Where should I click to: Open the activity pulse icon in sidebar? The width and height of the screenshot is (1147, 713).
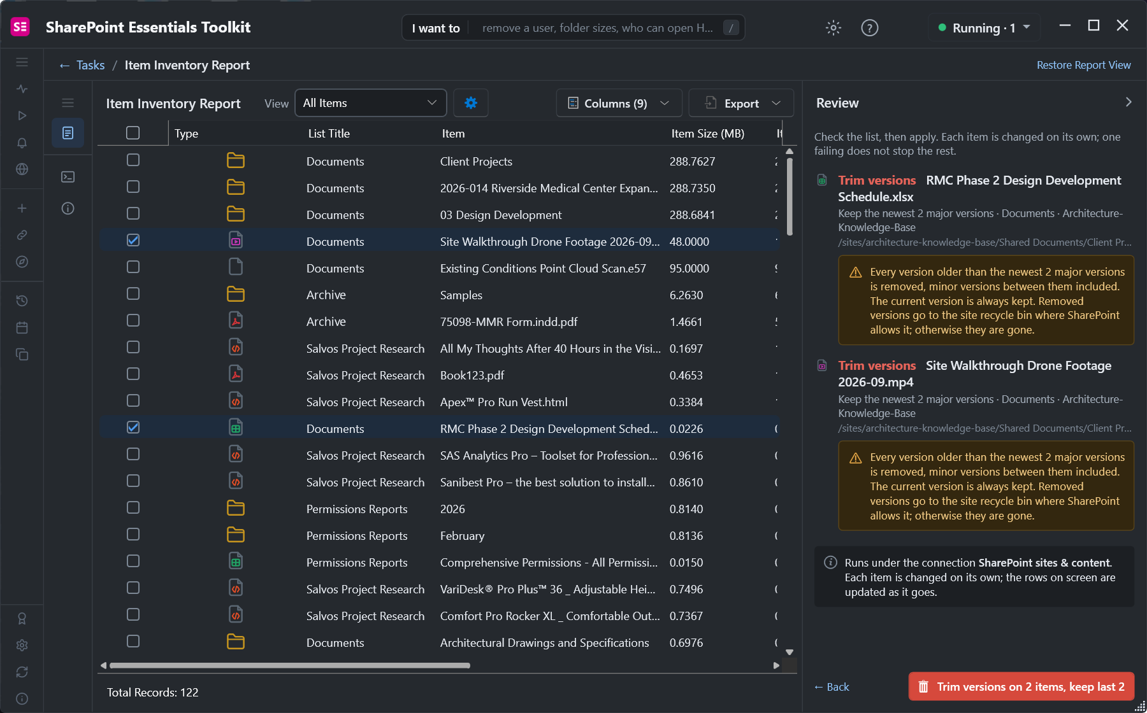coord(22,88)
